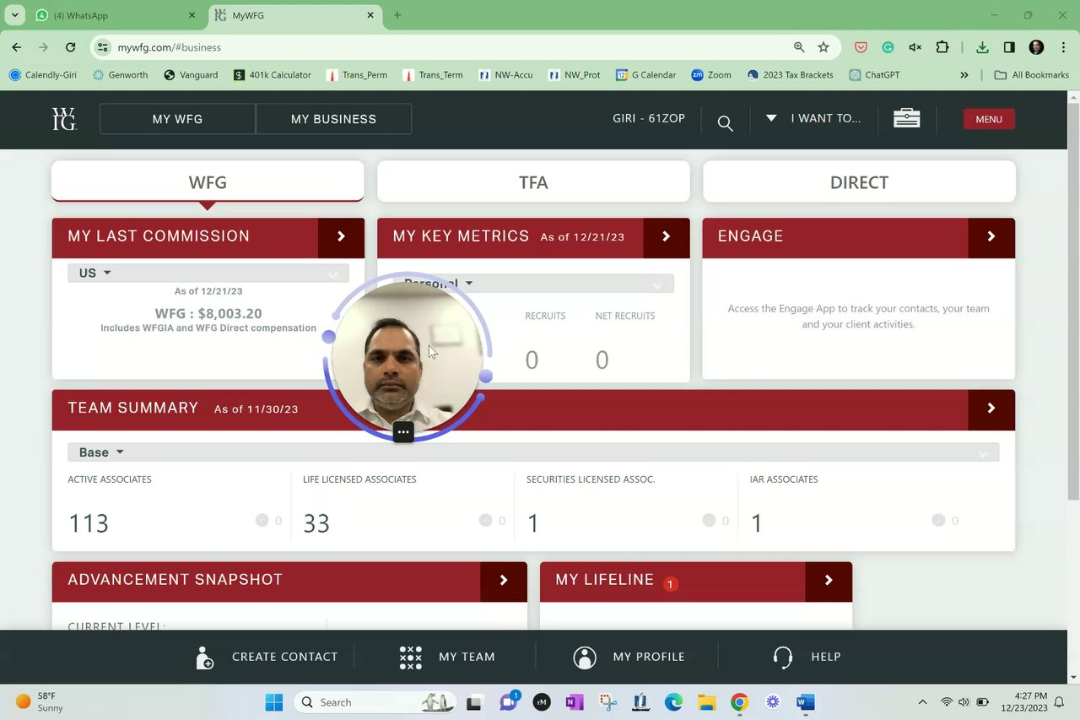1080x720 pixels.
Task: Go back to the previous page
Action: [17, 47]
